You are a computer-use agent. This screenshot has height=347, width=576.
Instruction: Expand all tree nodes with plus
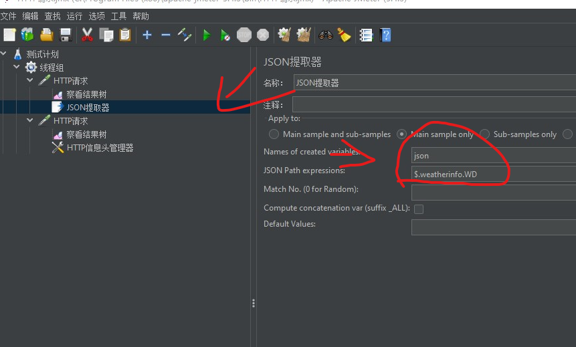click(147, 35)
